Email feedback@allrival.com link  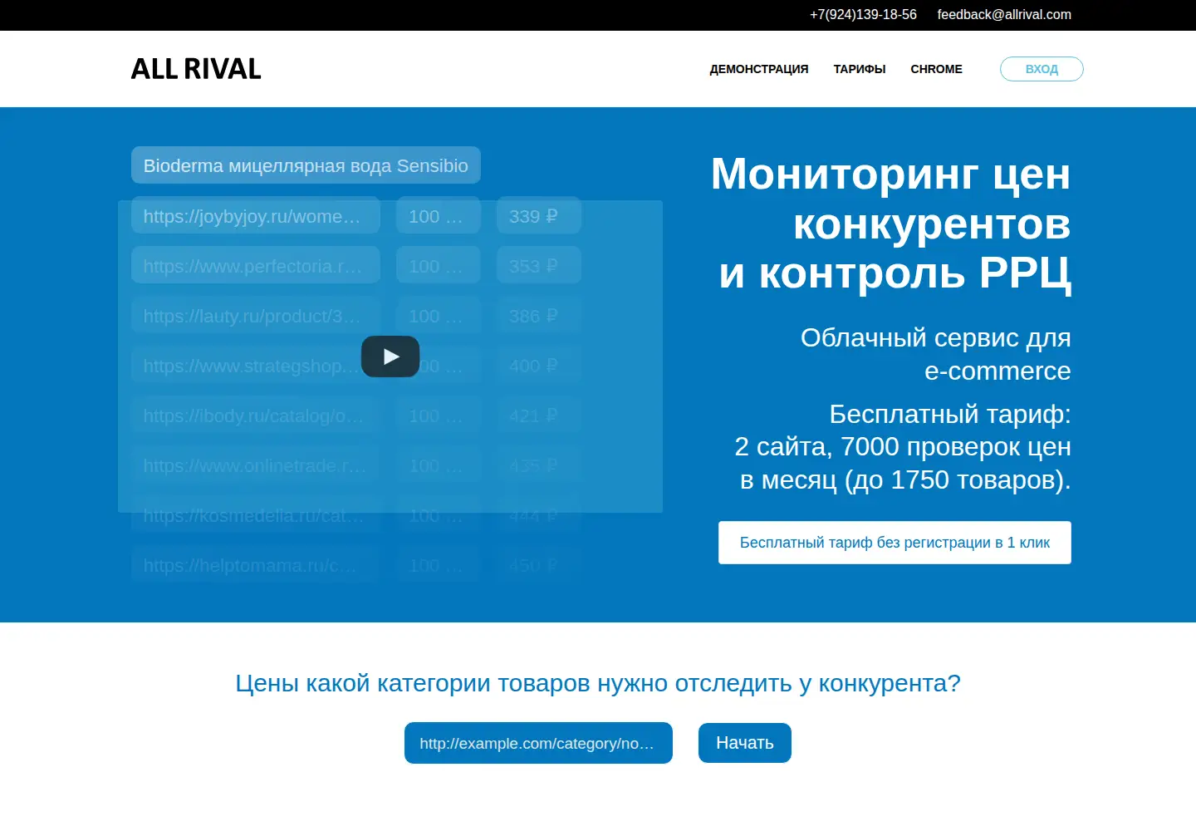[1004, 15]
